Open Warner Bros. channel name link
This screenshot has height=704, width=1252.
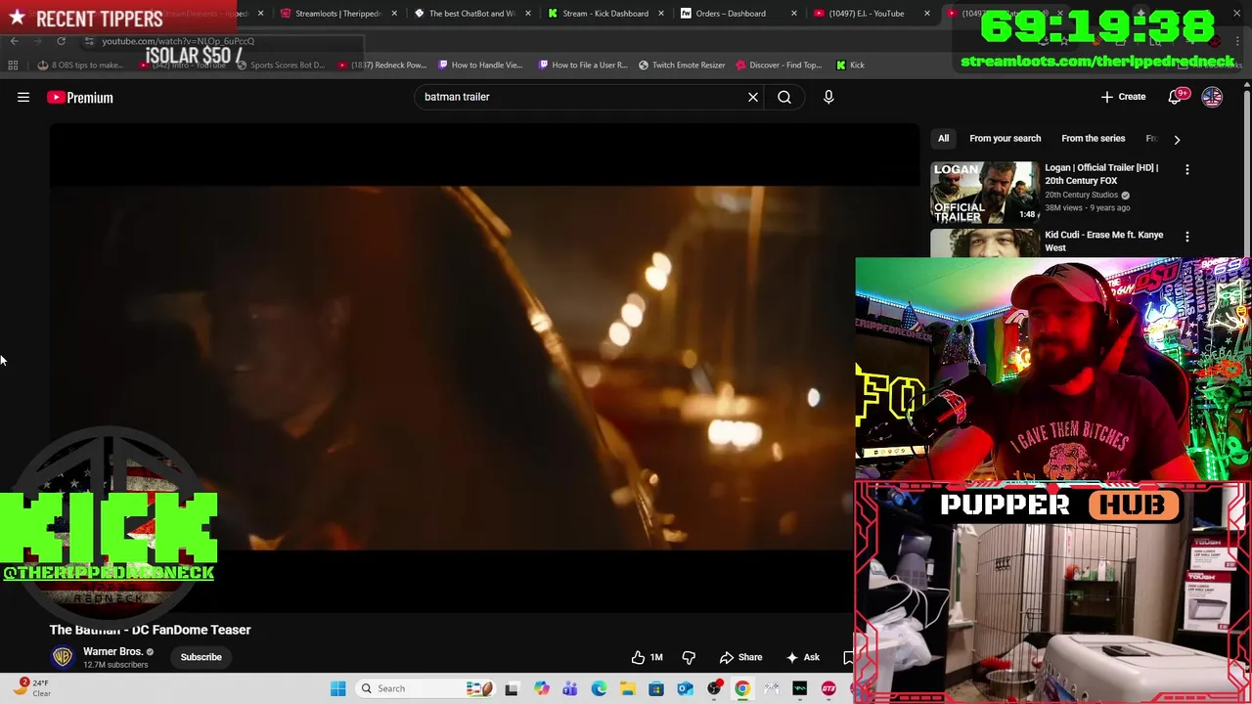[112, 651]
